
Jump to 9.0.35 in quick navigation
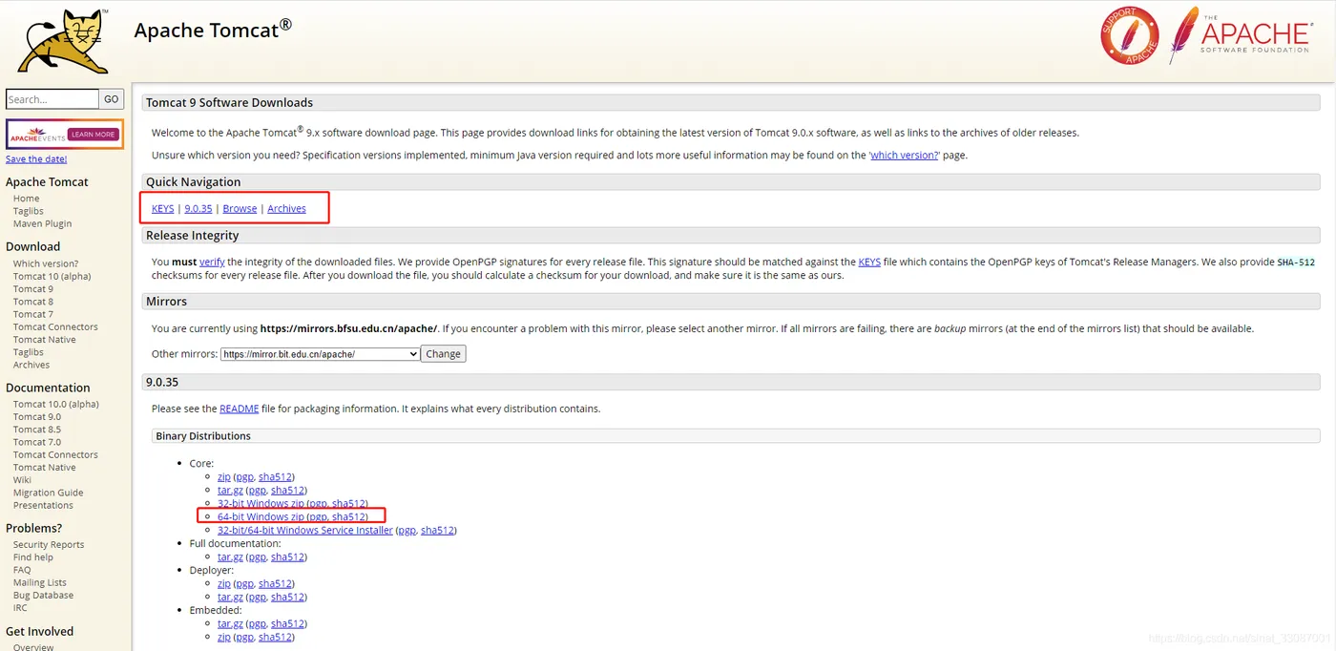(x=198, y=208)
